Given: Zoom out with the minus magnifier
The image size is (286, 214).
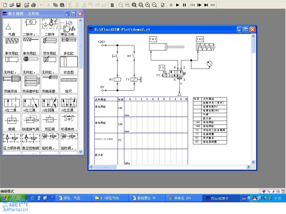Looking at the screenshot, I should [154, 5].
